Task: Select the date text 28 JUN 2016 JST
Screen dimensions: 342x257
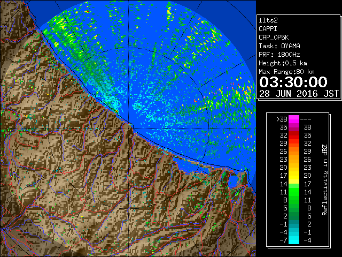Action: (x=299, y=94)
